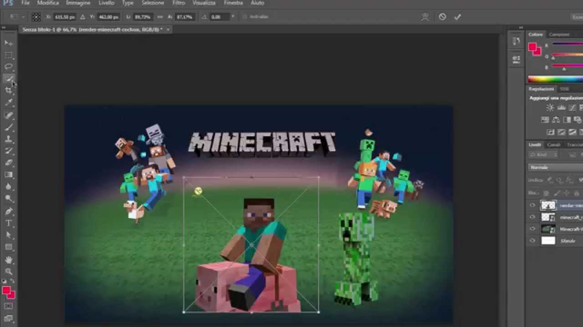Add a Hue/Saturation adjustment

pos(545,120)
